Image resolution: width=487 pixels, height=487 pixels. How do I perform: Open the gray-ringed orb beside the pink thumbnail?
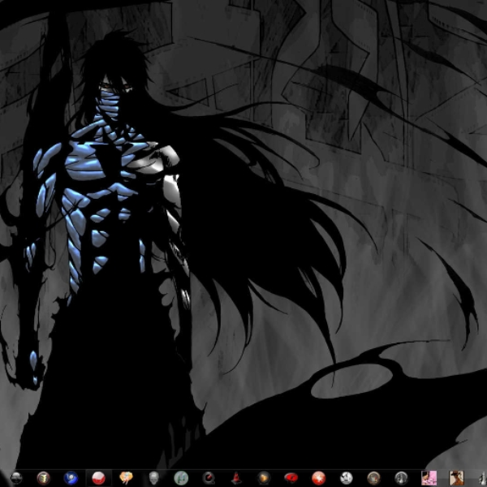(401, 478)
